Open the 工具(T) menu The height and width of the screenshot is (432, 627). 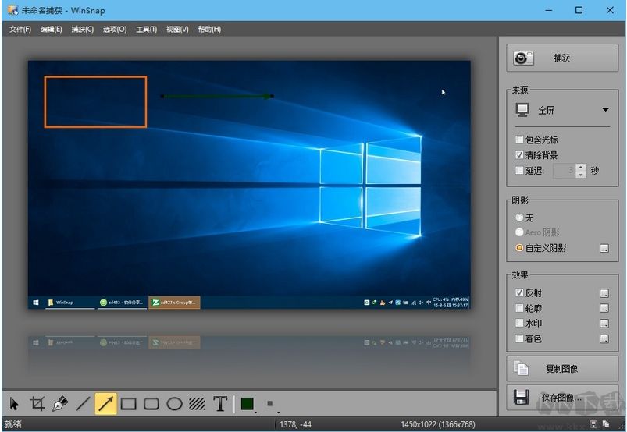(x=146, y=30)
